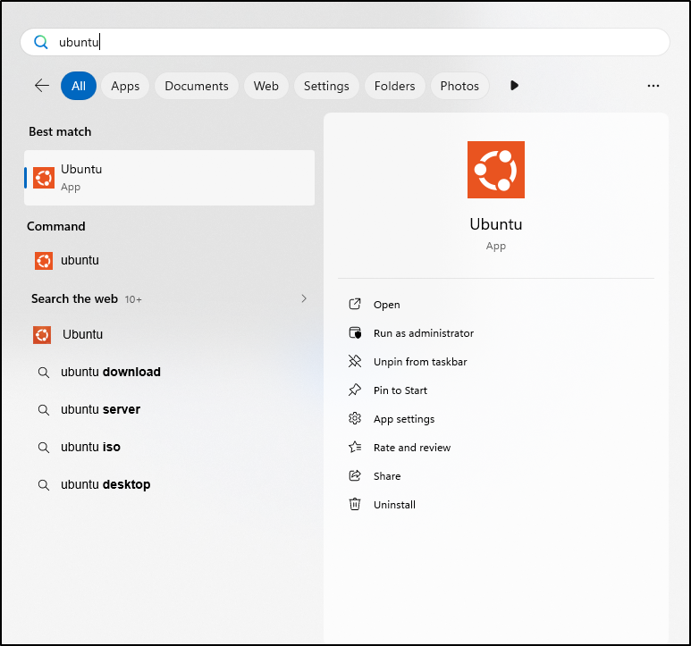Open the Ubuntu web search result
This screenshot has width=691, height=646.
(x=169, y=335)
